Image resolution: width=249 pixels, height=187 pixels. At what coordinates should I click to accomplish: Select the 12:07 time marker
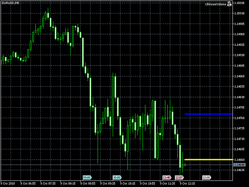179,177
